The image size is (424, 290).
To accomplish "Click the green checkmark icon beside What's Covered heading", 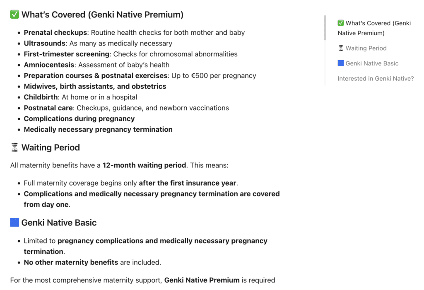I will coord(14,14).
